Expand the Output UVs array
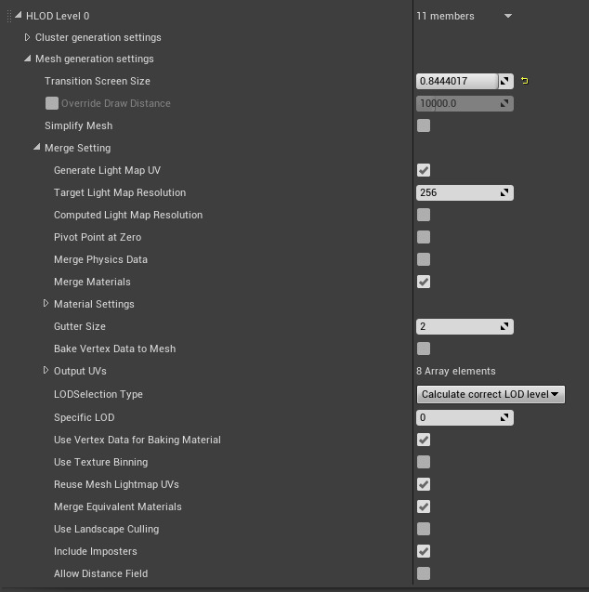The height and width of the screenshot is (592, 589). [x=46, y=371]
